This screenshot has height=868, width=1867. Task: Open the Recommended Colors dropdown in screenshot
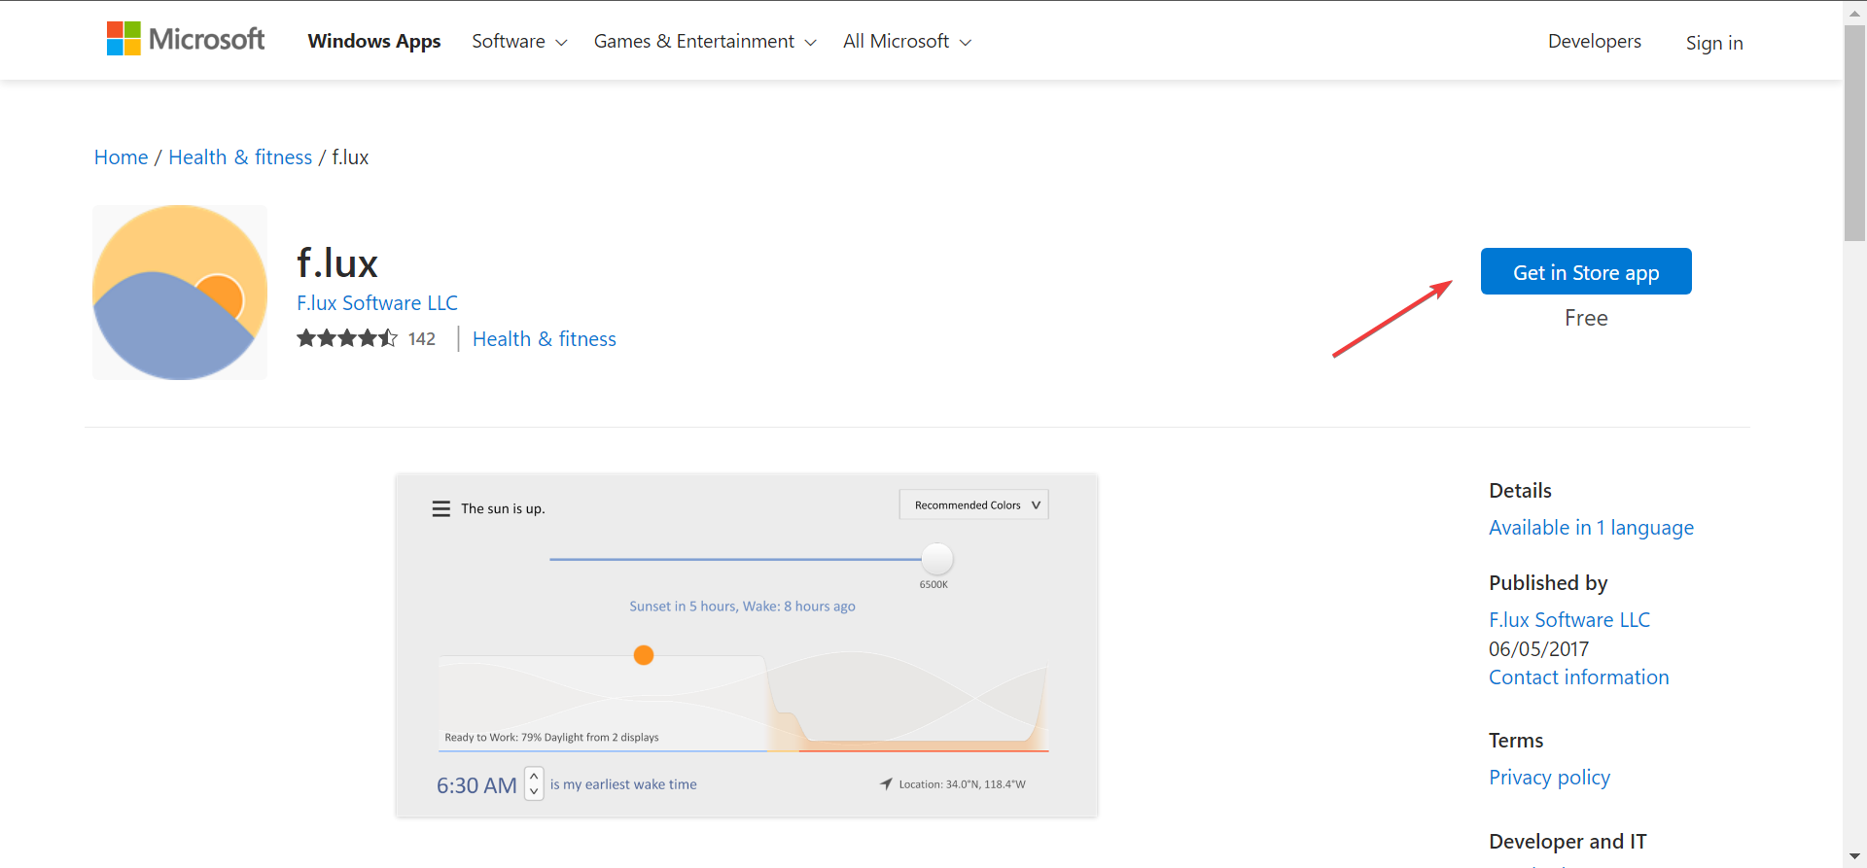point(974,504)
